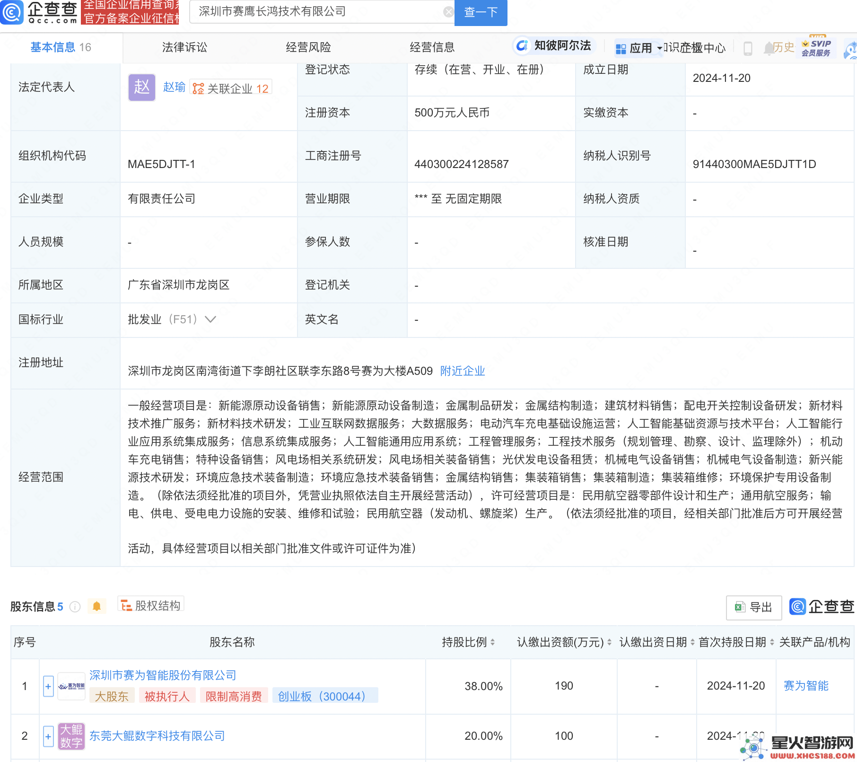This screenshot has width=857, height=762.
Task: Click the founding date 2024-11-20 value
Action: (x=721, y=78)
